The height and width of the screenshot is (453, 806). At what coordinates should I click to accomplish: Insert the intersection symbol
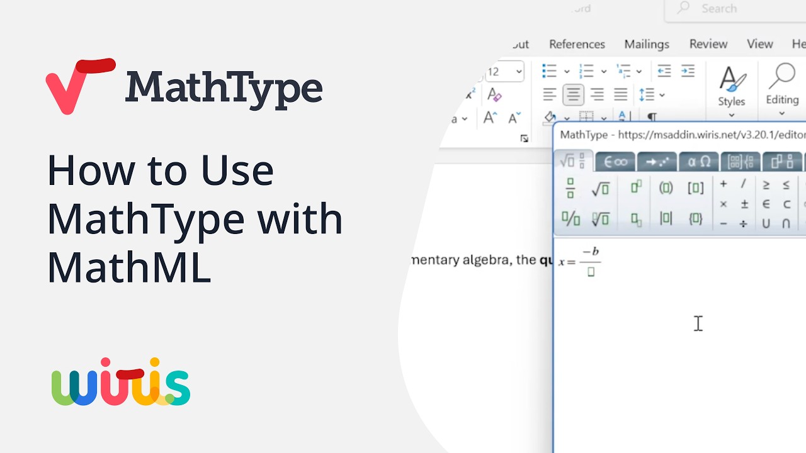[786, 223]
